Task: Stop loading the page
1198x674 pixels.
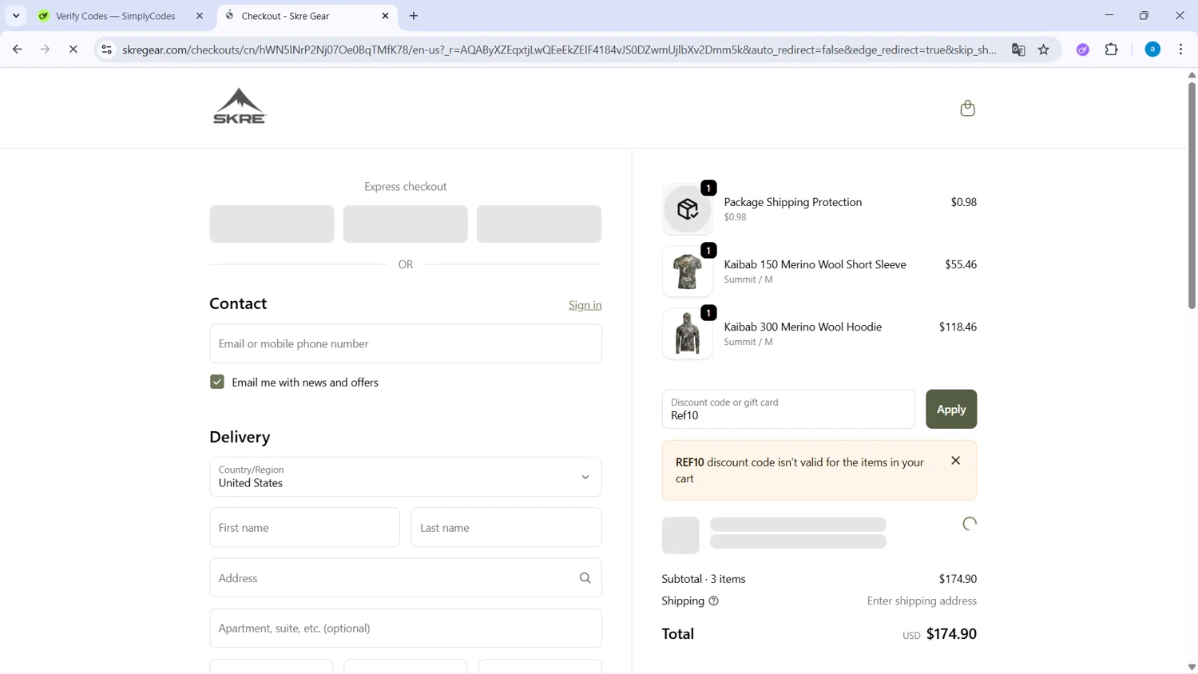Action: click(73, 50)
